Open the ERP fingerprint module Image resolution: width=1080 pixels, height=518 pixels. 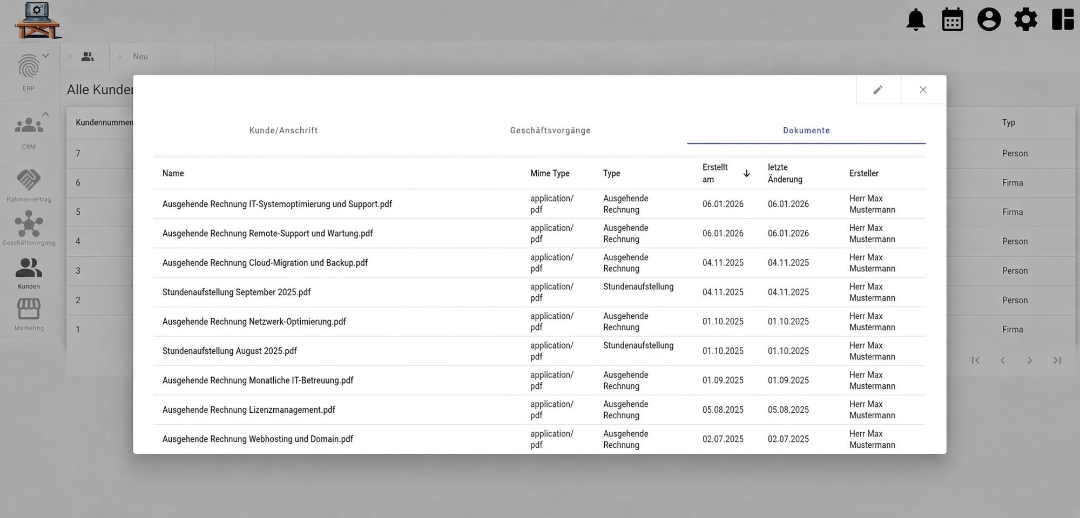(29, 72)
